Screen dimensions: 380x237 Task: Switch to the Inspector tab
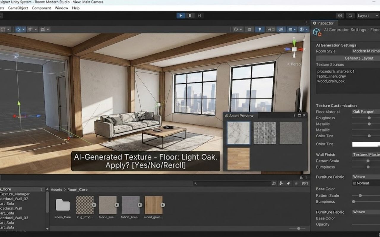(324, 23)
